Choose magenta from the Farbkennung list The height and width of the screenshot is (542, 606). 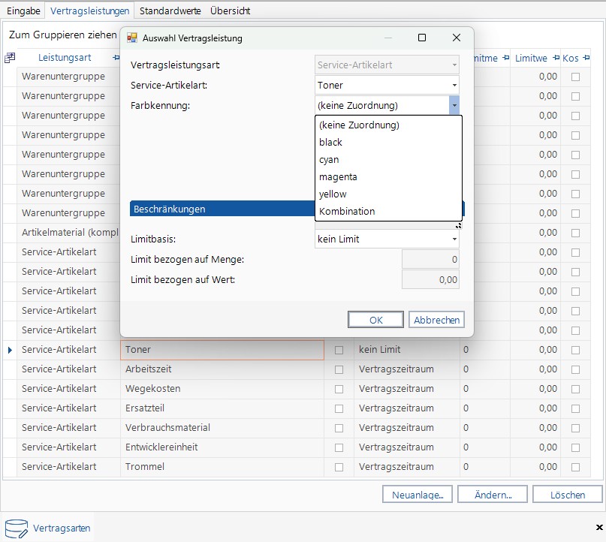click(338, 177)
